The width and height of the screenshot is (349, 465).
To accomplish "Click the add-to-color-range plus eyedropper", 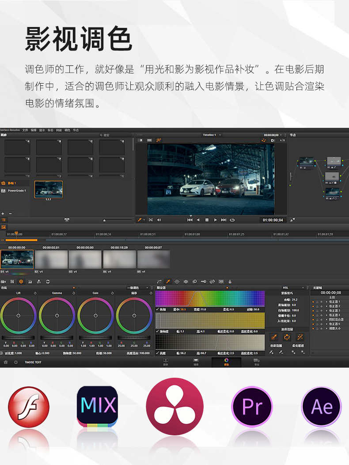I will [x=271, y=352].
